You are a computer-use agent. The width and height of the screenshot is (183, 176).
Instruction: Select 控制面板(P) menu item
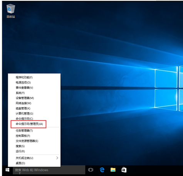tap(34, 136)
